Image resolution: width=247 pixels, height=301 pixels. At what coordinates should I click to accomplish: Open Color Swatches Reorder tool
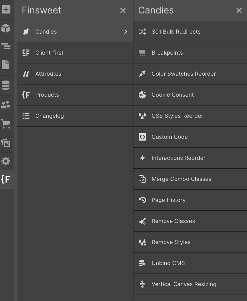pyautogui.click(x=190, y=74)
